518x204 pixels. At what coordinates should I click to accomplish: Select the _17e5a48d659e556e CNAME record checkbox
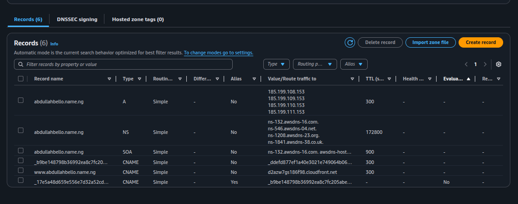click(21, 180)
